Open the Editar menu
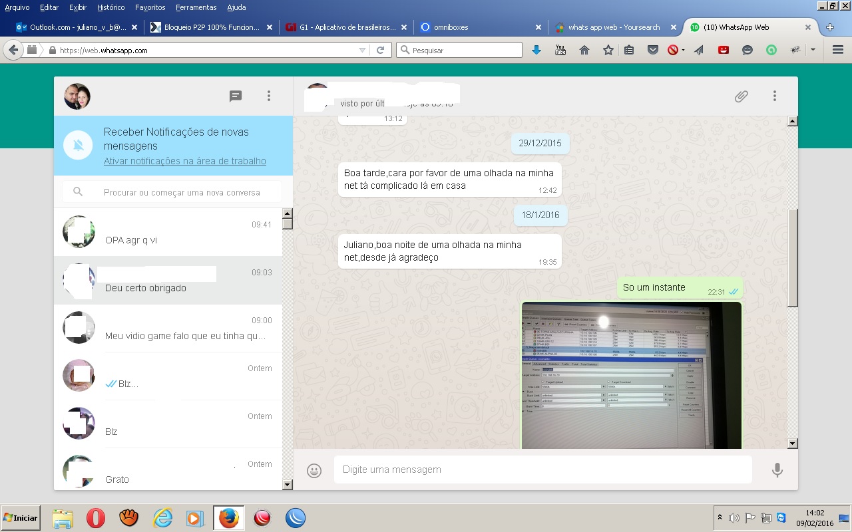Viewport: 852px width, 532px height. point(49,7)
